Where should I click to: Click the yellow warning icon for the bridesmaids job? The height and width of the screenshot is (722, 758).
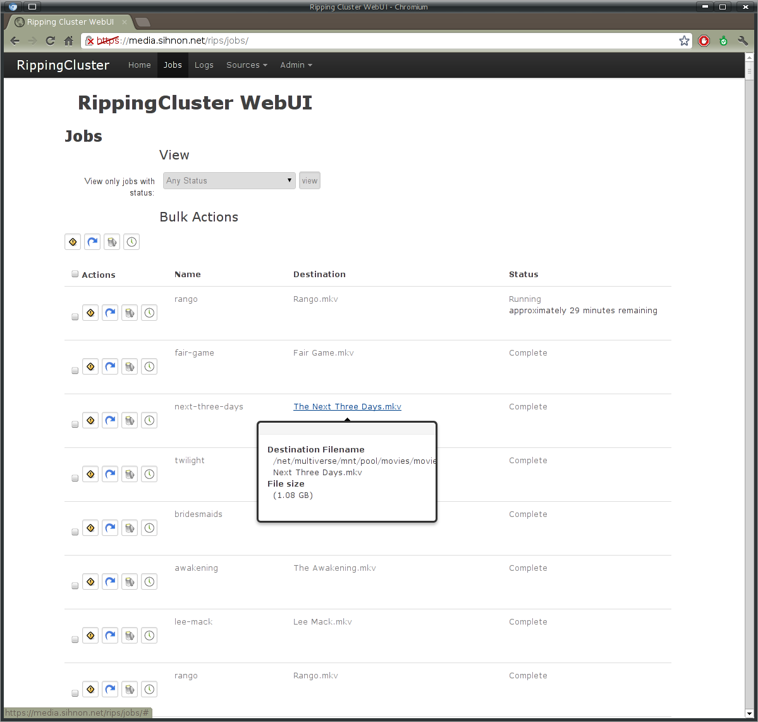(x=90, y=528)
